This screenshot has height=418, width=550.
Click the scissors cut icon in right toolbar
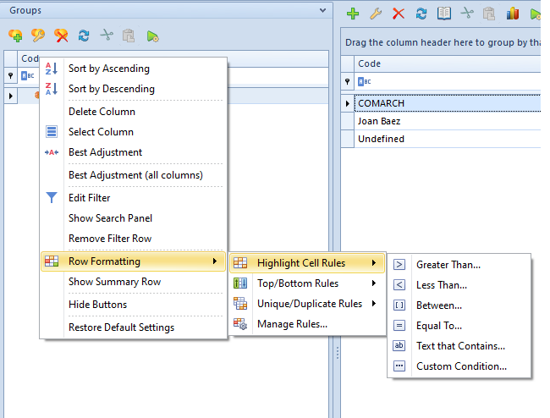point(467,14)
